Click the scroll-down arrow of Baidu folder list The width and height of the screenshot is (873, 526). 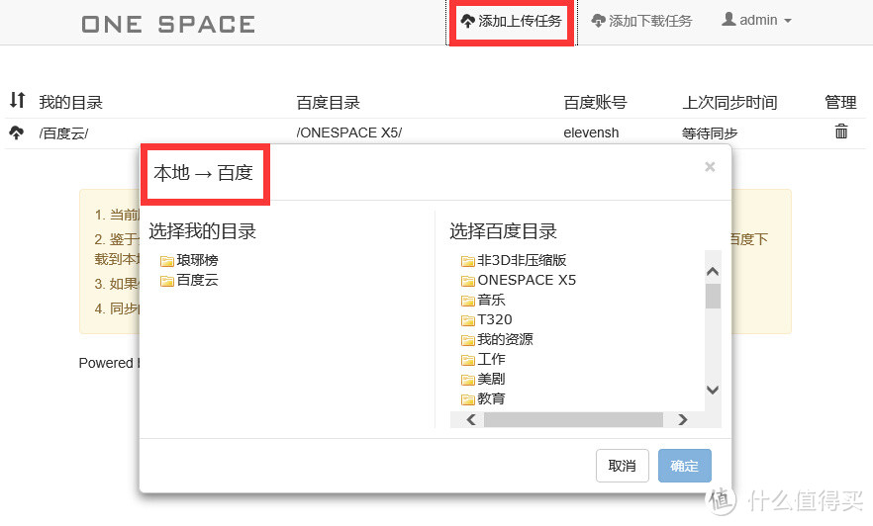713,390
